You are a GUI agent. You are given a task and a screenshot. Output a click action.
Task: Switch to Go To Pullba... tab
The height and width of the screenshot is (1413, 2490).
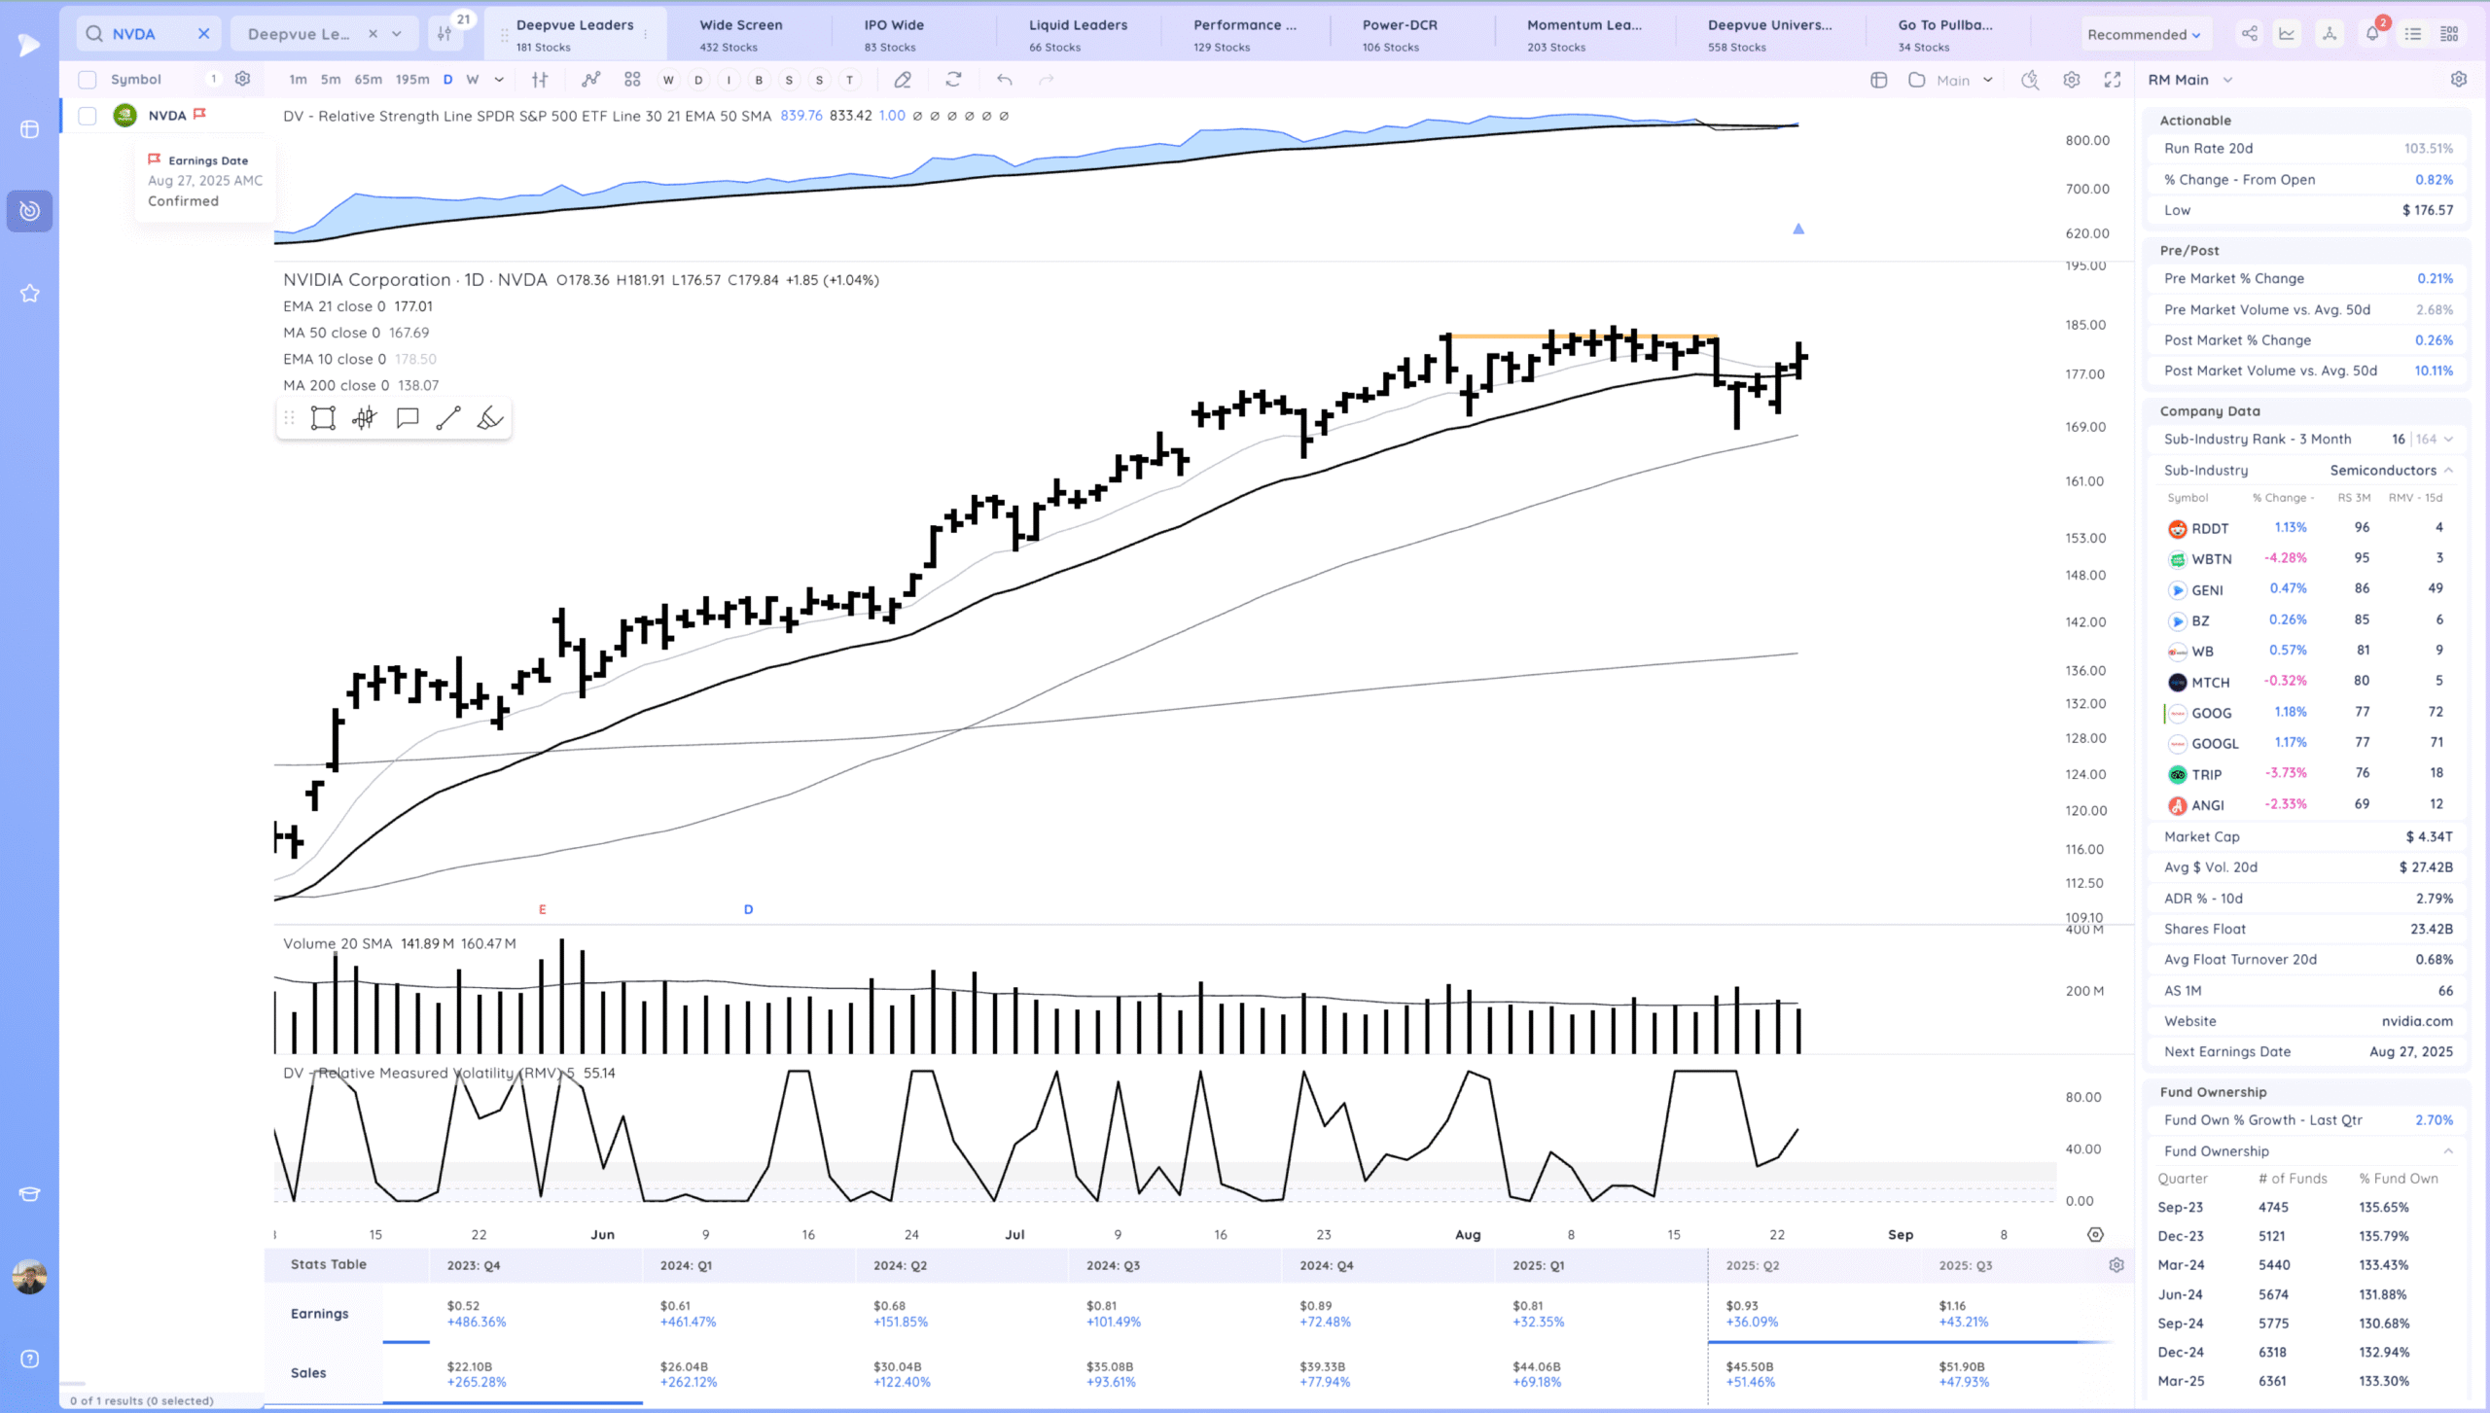point(1945,34)
